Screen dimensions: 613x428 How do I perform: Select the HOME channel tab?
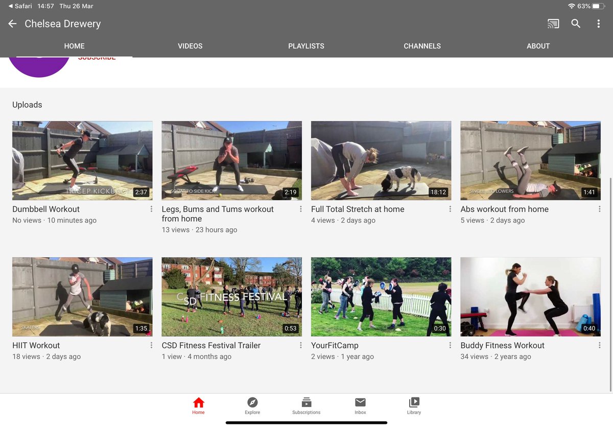point(75,46)
